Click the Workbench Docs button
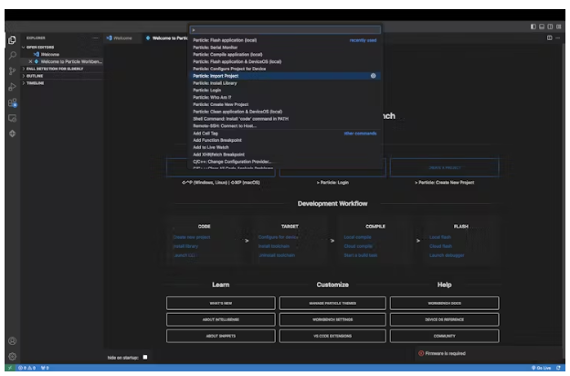570x376 pixels. (444, 303)
